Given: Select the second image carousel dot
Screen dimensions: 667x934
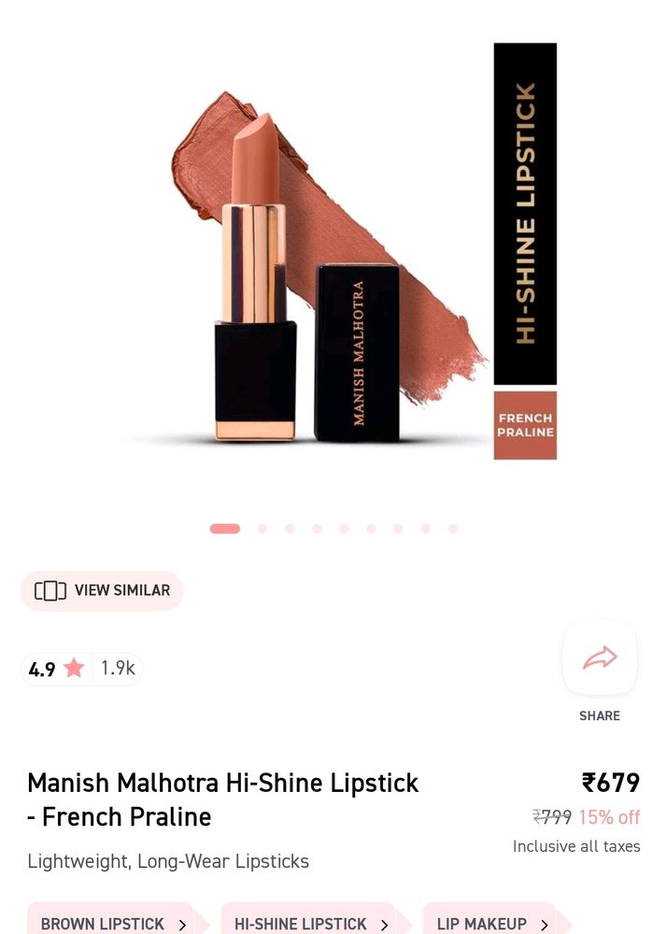Looking at the screenshot, I should click(262, 529).
